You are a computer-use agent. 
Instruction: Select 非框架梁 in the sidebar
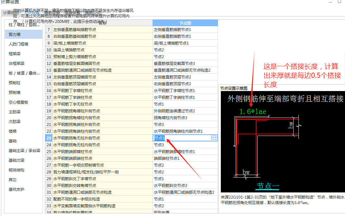24,63
